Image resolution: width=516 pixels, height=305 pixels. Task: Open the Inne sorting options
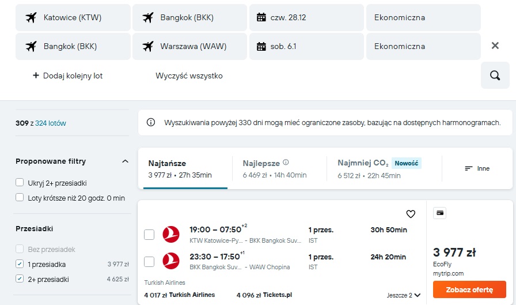pyautogui.click(x=477, y=168)
